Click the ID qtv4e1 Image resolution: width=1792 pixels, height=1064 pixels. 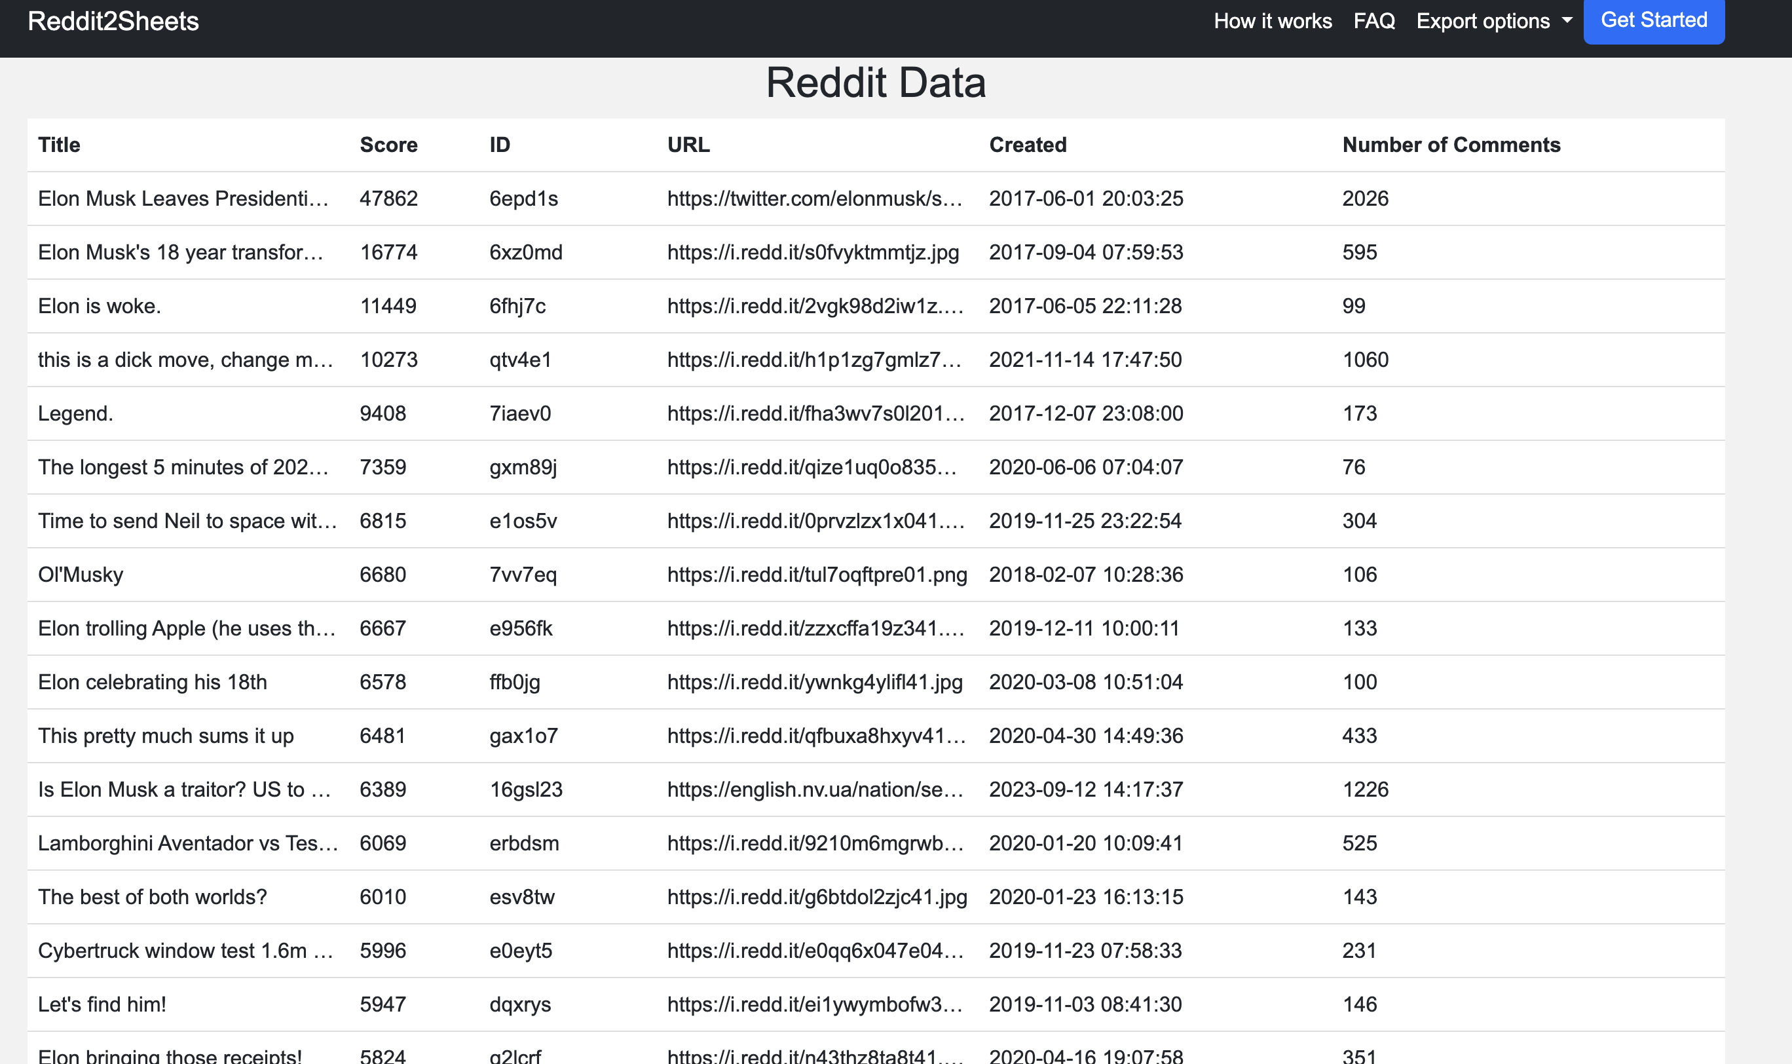[x=521, y=360]
